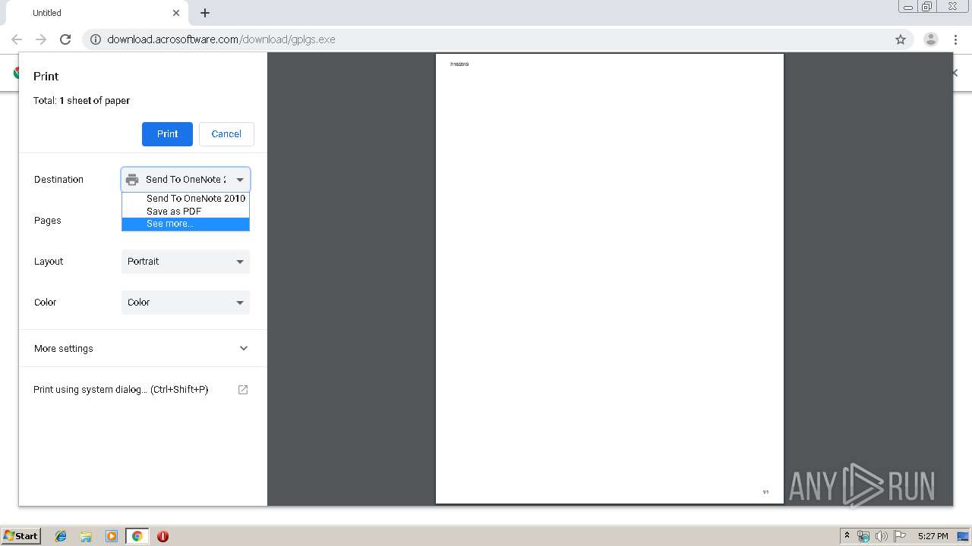The width and height of the screenshot is (972, 546).
Task: Click the network icon in system tray
Action: (863, 536)
